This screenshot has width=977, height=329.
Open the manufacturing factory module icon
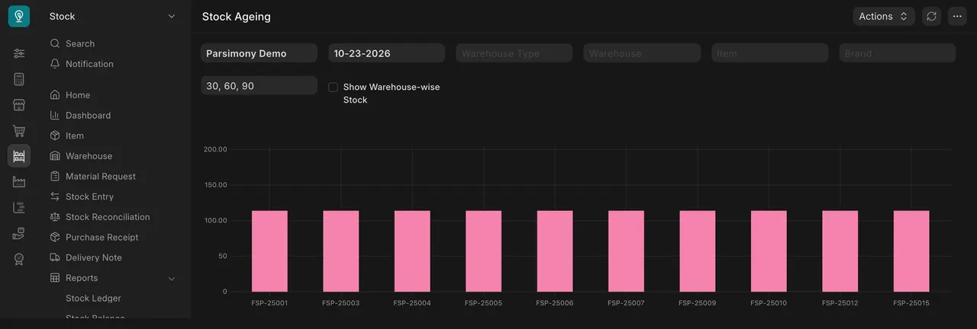click(19, 182)
